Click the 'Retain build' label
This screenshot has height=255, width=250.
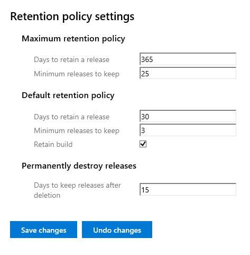click(x=53, y=144)
